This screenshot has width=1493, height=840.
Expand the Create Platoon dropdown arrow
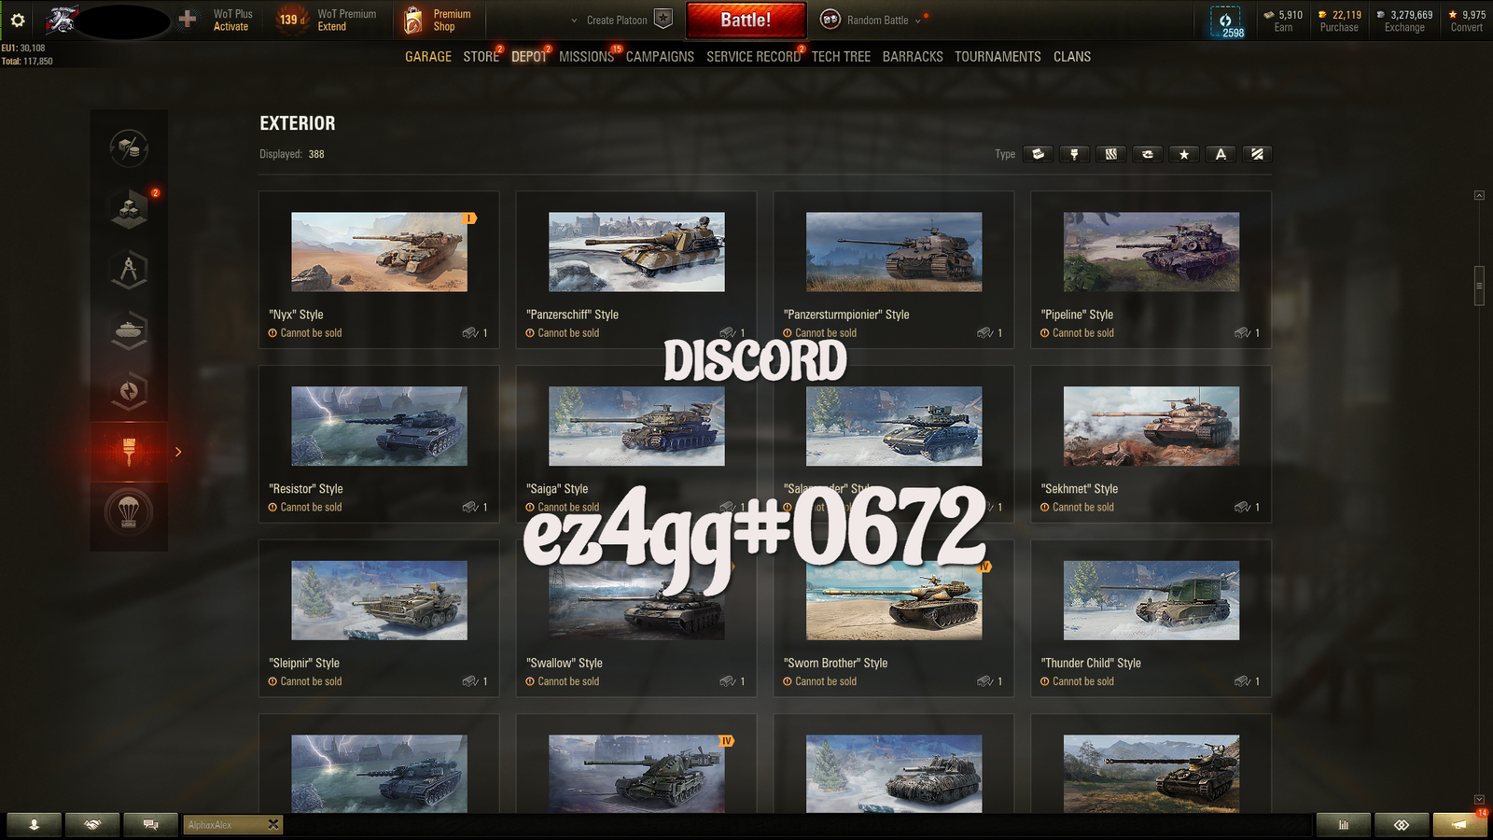pyautogui.click(x=574, y=21)
